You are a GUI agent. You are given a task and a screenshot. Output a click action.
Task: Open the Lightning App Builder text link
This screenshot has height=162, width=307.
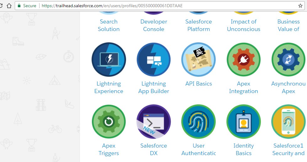point(154,87)
